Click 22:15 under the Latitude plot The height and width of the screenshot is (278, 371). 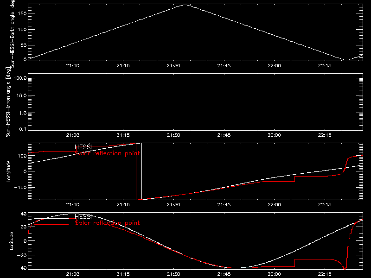[325, 274]
